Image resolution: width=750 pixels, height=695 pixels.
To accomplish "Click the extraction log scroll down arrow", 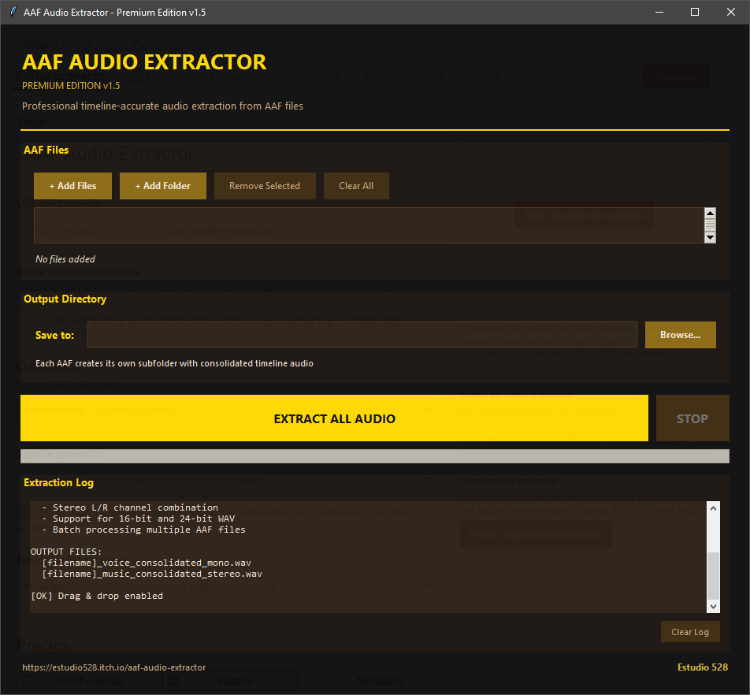I will pos(713,607).
